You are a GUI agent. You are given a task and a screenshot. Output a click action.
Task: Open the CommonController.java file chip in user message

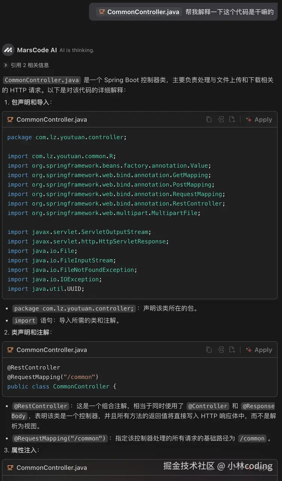tap(139, 12)
